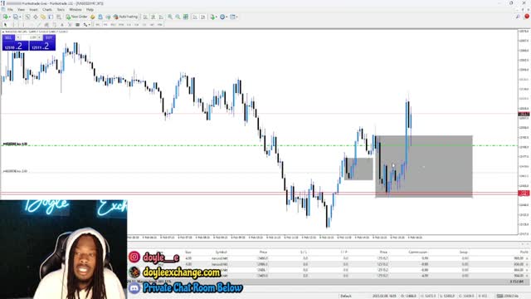Click the BUY one-click trading button
This screenshot has width=531, height=299.
click(x=49, y=37)
